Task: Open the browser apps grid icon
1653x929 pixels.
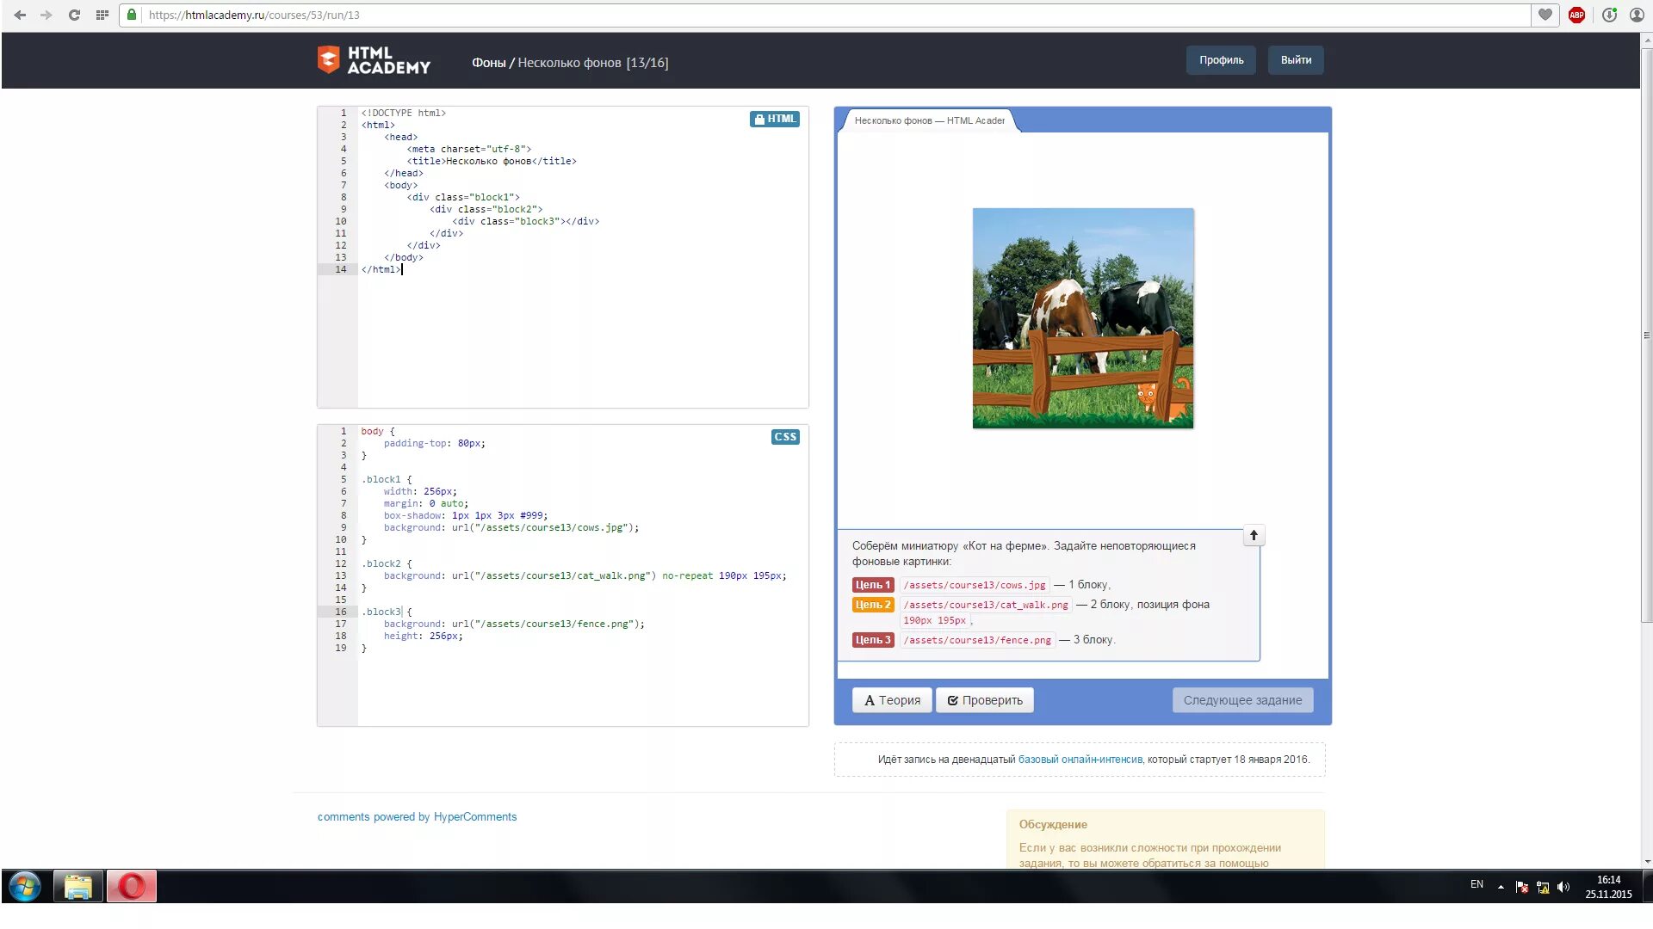Action: click(102, 15)
